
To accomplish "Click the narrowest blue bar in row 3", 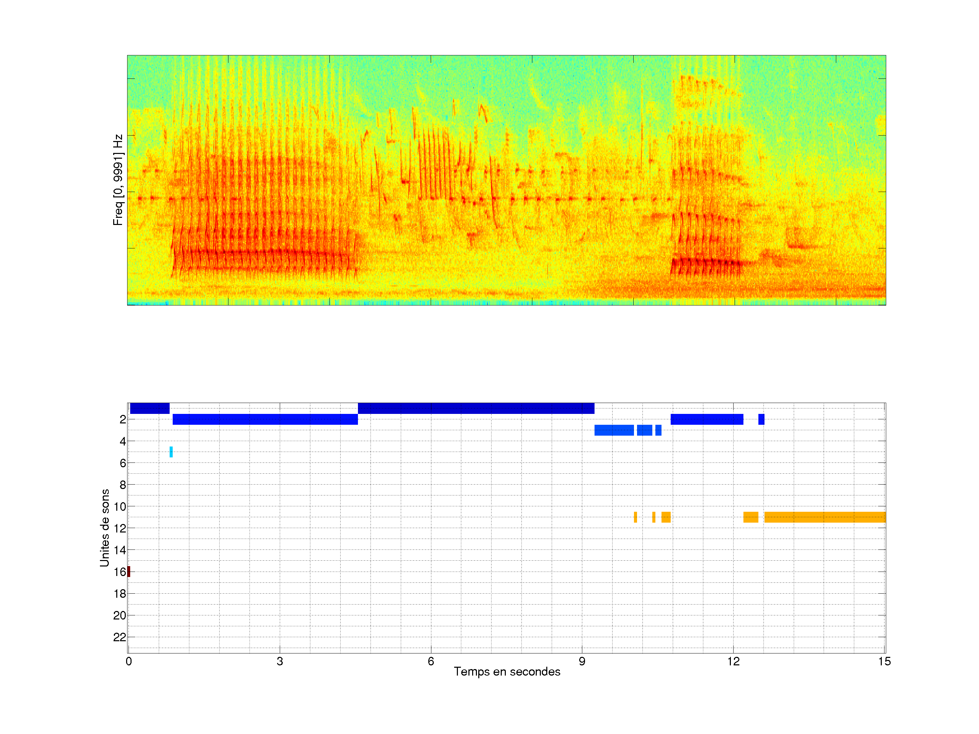I will (x=658, y=430).
